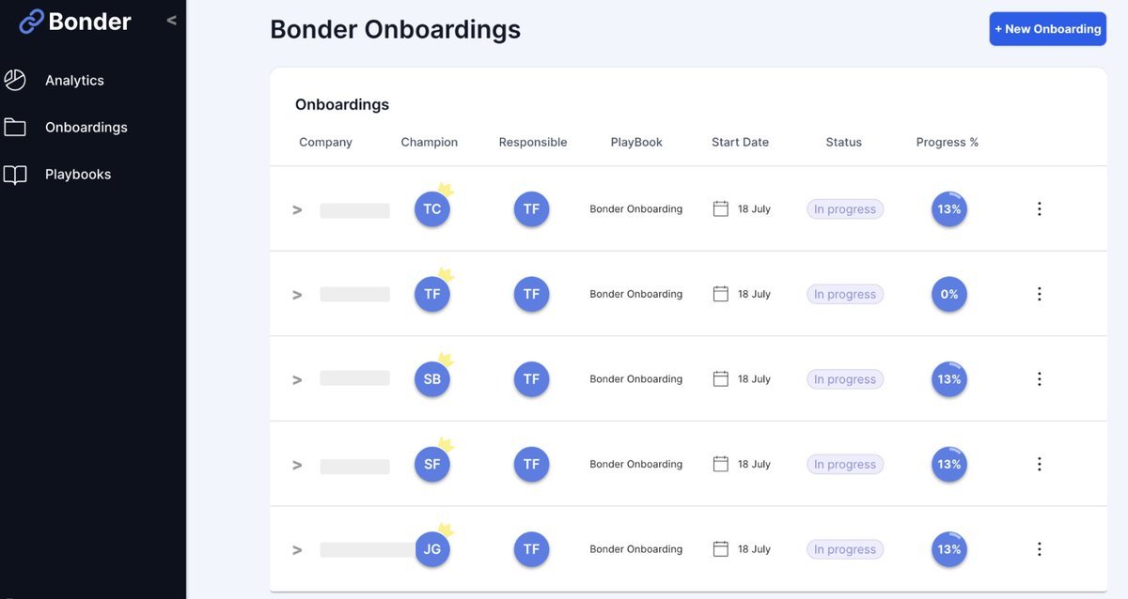Image resolution: width=1128 pixels, height=599 pixels.
Task: Click the Bonder Onboarding playbook in TF champion row
Action: pos(635,294)
